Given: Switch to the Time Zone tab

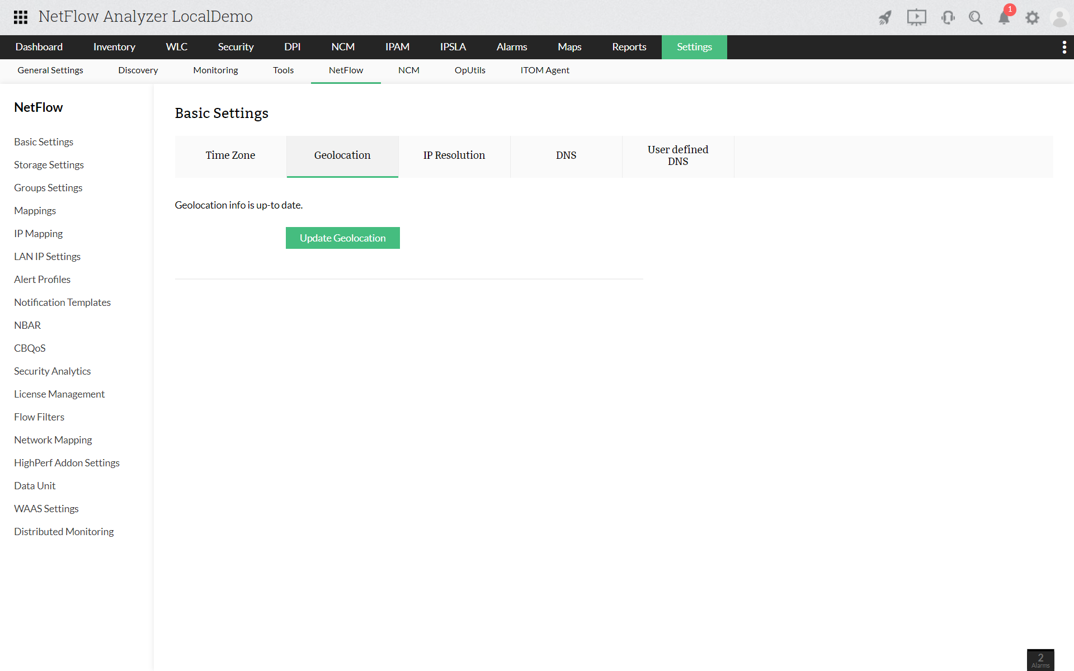Looking at the screenshot, I should pos(230,155).
